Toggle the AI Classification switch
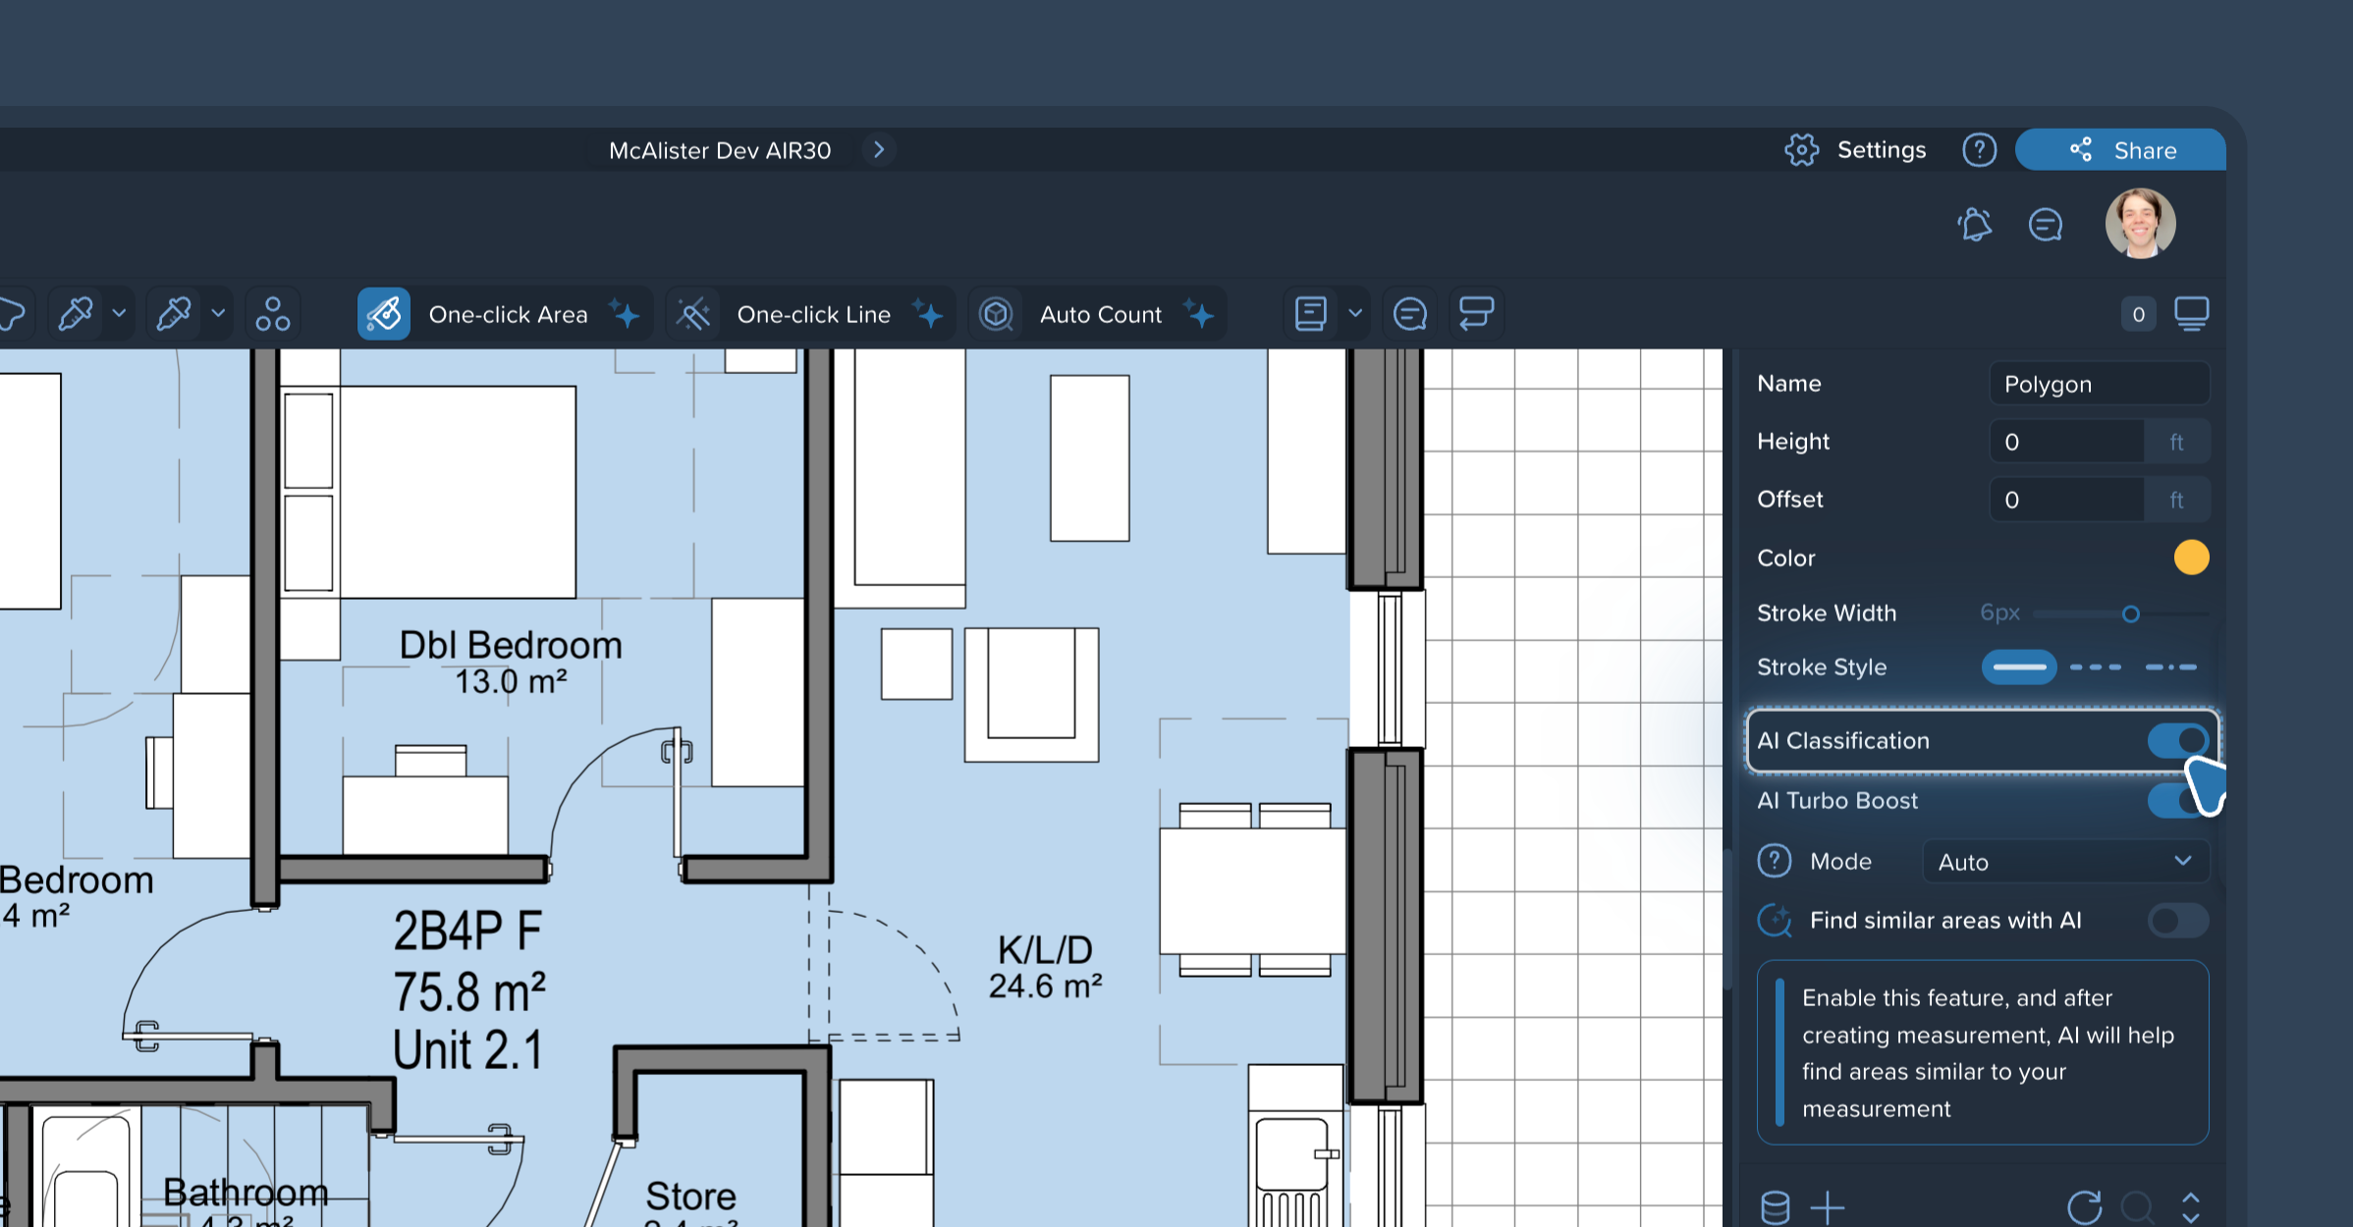2353x1227 pixels. point(2177,741)
